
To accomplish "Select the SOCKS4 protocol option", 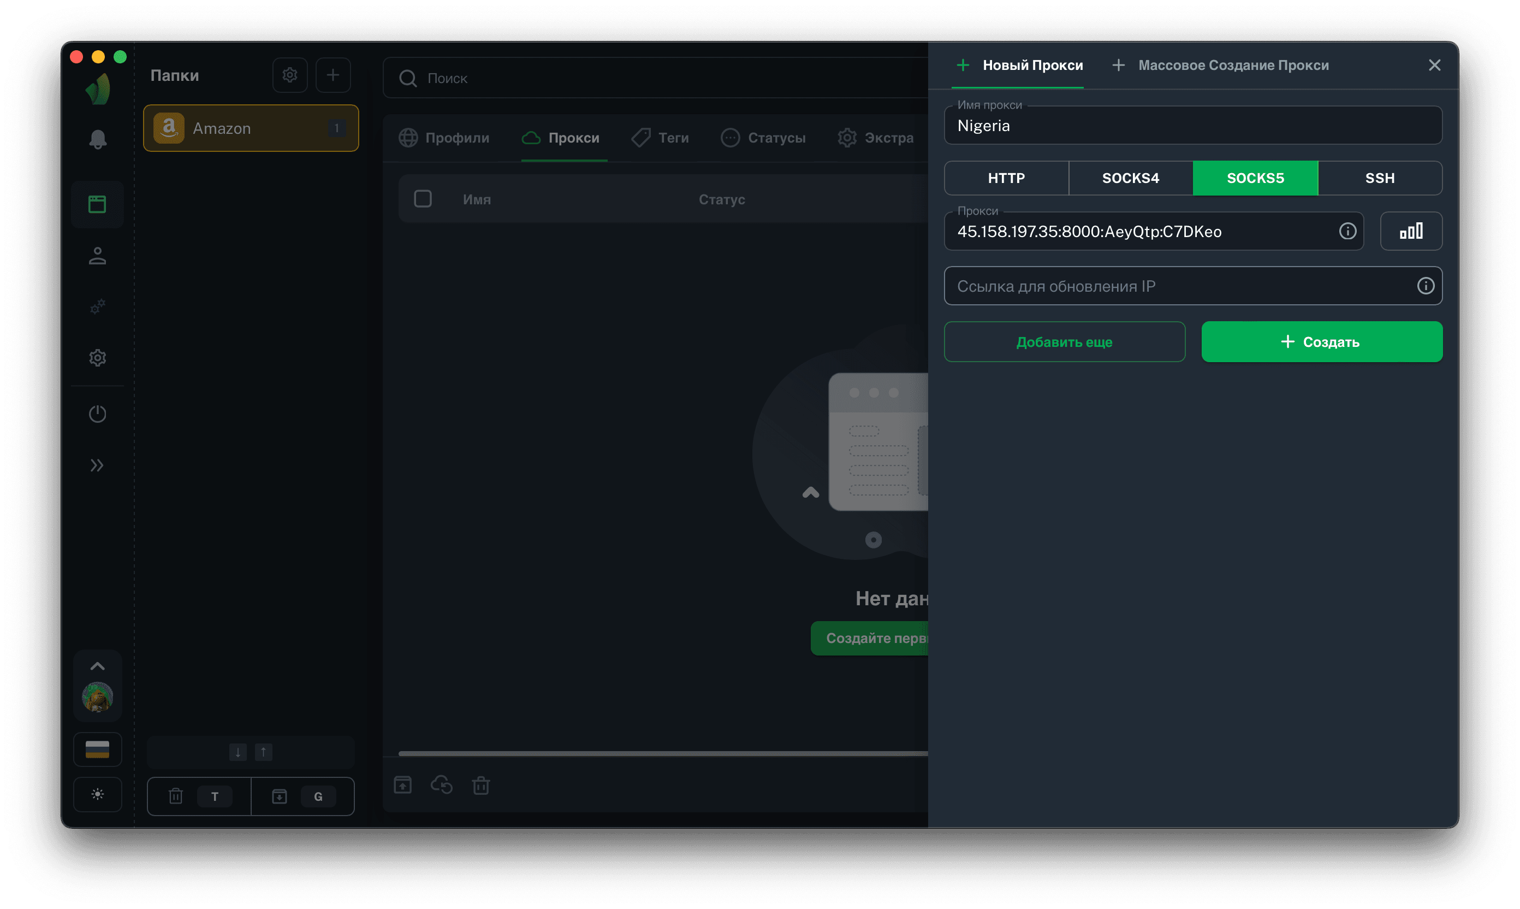I will pyautogui.click(x=1130, y=178).
